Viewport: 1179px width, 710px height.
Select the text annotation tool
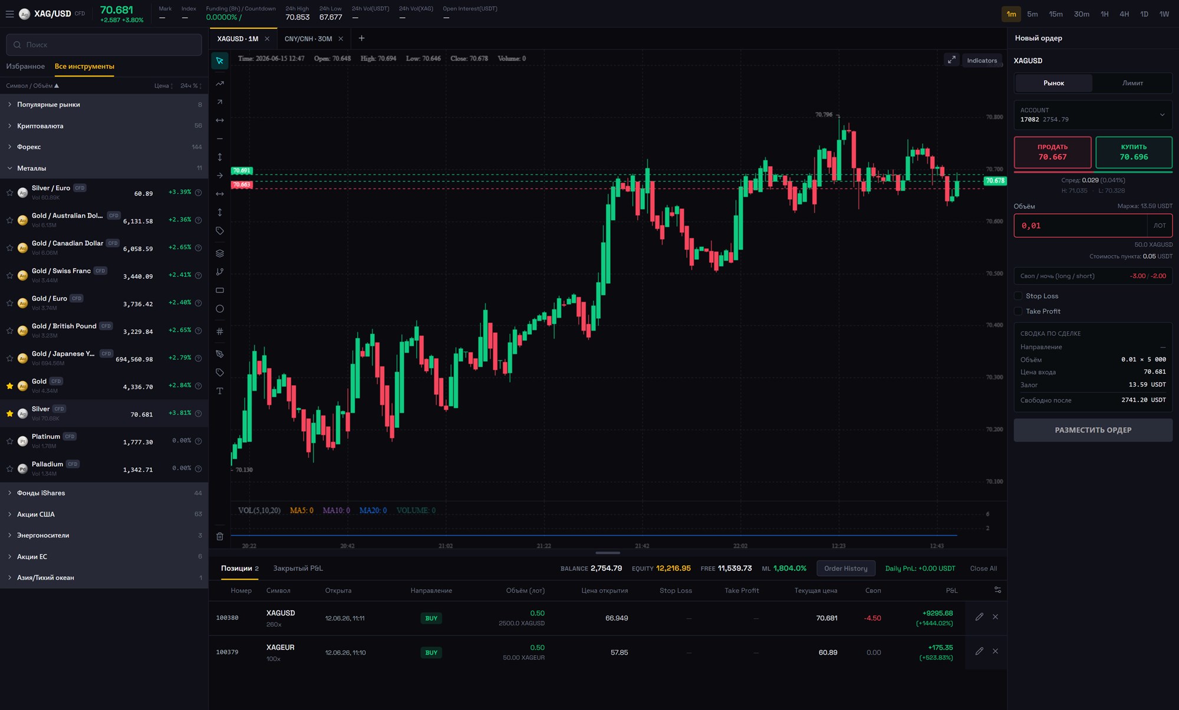(x=220, y=391)
